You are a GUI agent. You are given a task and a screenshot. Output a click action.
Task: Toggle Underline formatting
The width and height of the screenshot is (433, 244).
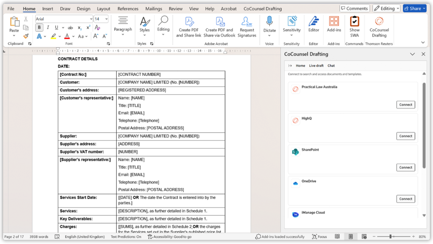[x=56, y=27]
